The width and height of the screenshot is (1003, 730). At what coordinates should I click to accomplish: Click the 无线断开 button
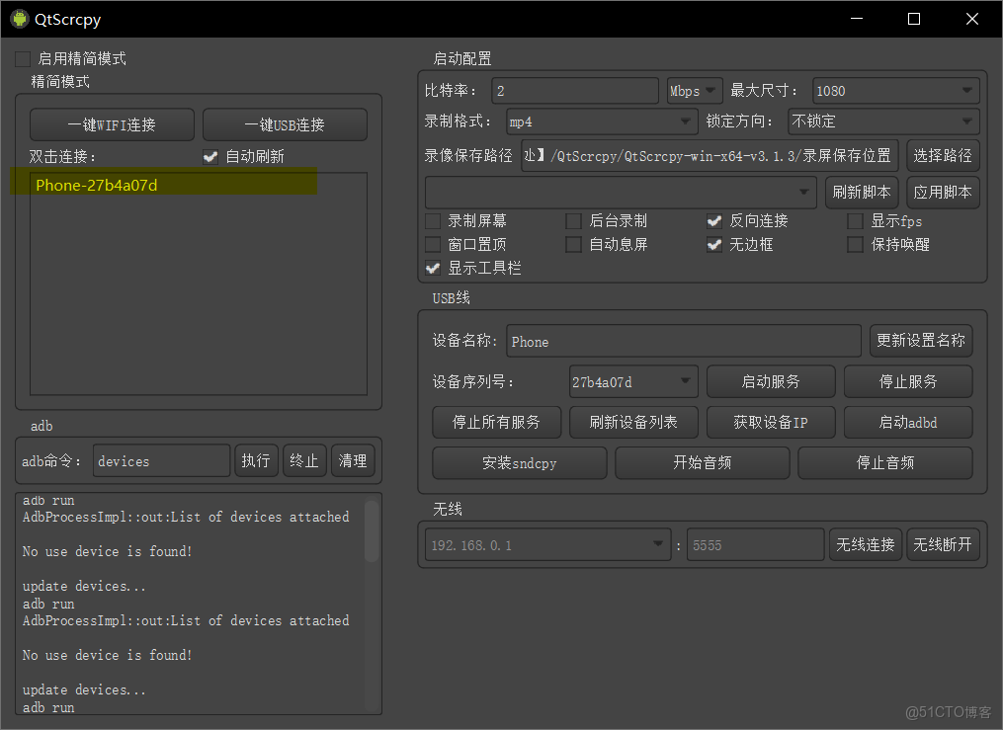[943, 544]
